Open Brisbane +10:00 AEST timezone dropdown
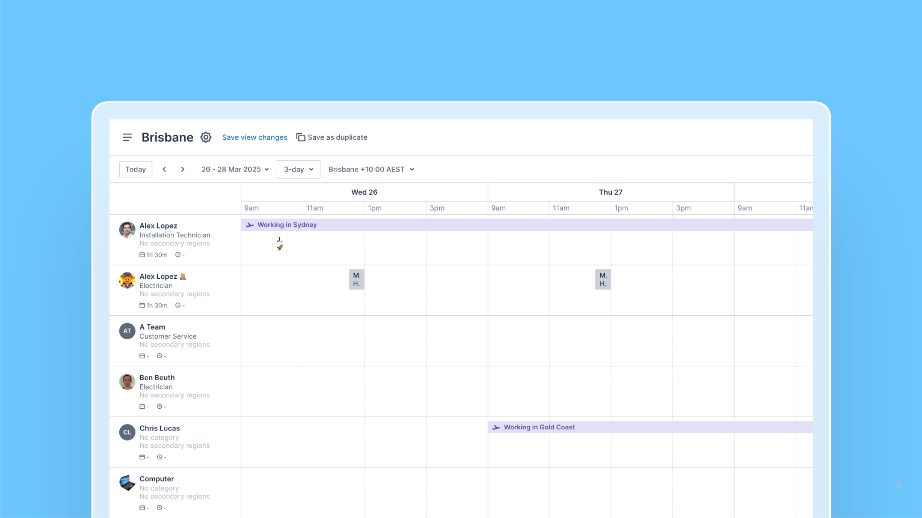 [x=371, y=169]
